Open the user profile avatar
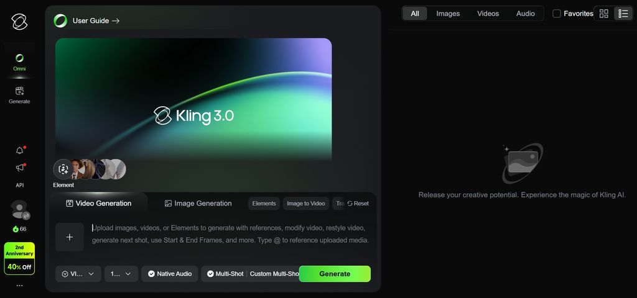 pos(19,209)
